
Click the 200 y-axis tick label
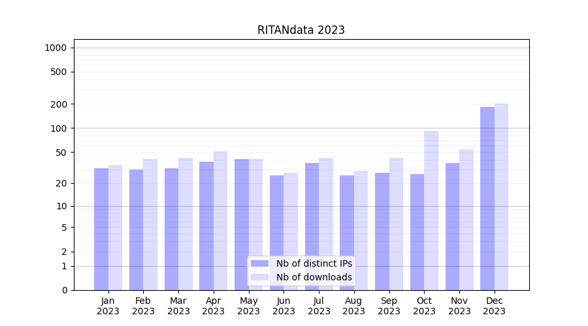tap(59, 104)
